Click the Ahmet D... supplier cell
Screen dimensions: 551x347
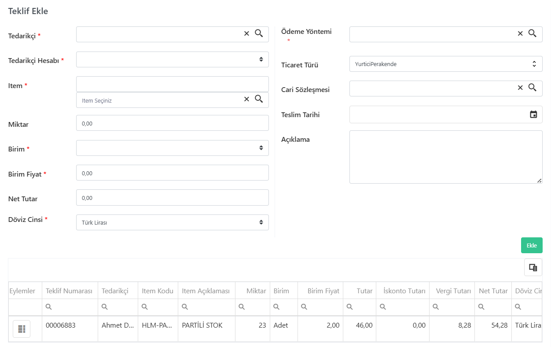tap(118, 329)
